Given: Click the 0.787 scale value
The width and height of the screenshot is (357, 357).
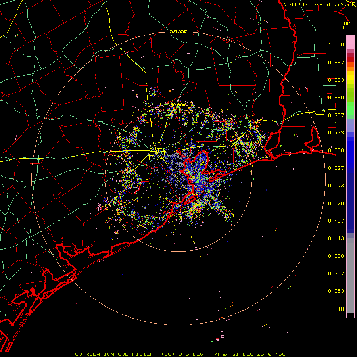Looking at the screenshot, I should pyautogui.click(x=336, y=115).
